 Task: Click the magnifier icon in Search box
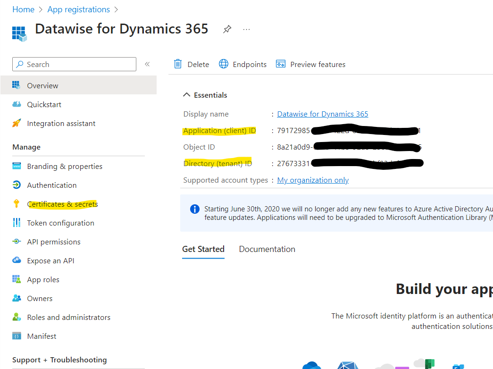pyautogui.click(x=20, y=64)
